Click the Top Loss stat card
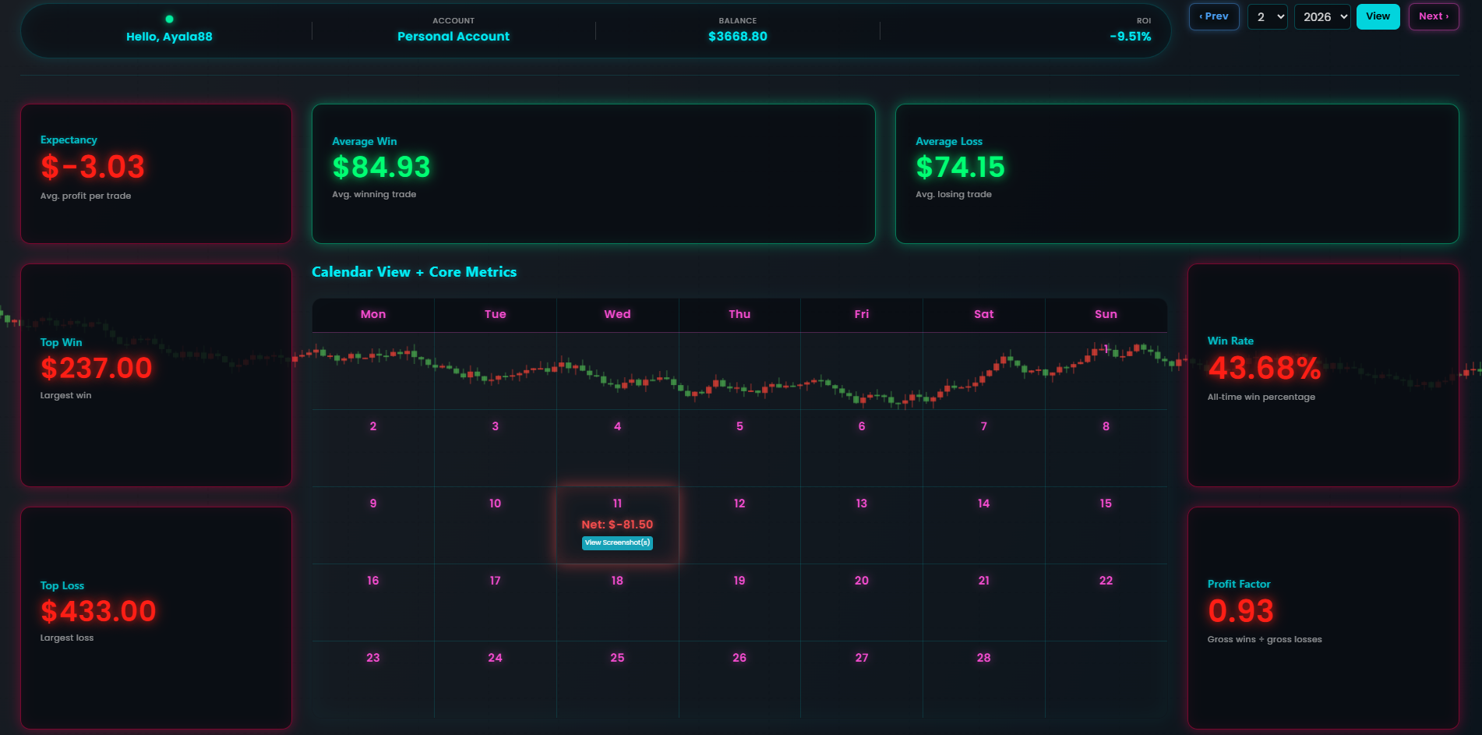Image resolution: width=1482 pixels, height=735 pixels. coord(156,617)
